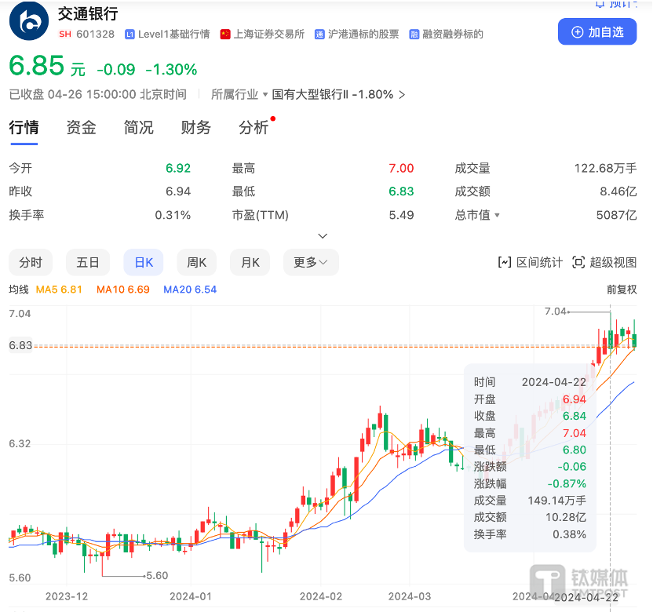This screenshot has height=612, width=653.
Task: Click the Shanghai Stock Exchange flag icon
Action: pos(225,35)
